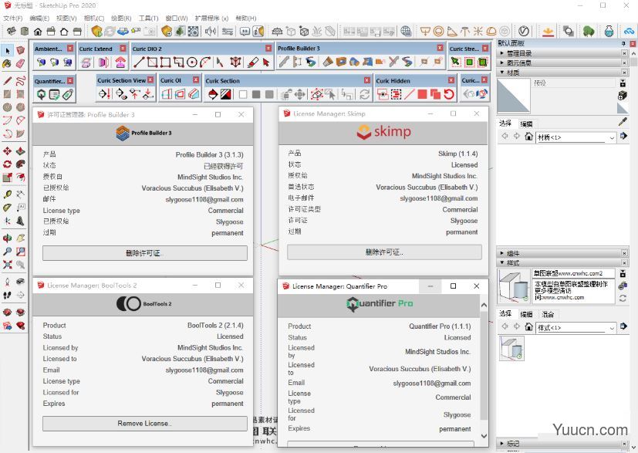The image size is (638, 453).
Task: Click the Zoom Extents tool
Action: pos(7,265)
